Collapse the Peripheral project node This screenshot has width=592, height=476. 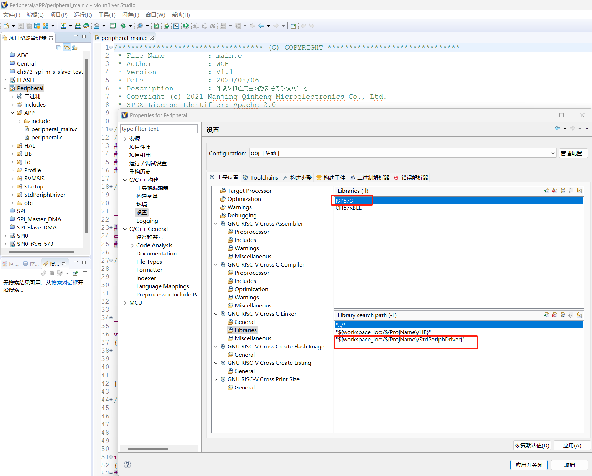pos(5,88)
